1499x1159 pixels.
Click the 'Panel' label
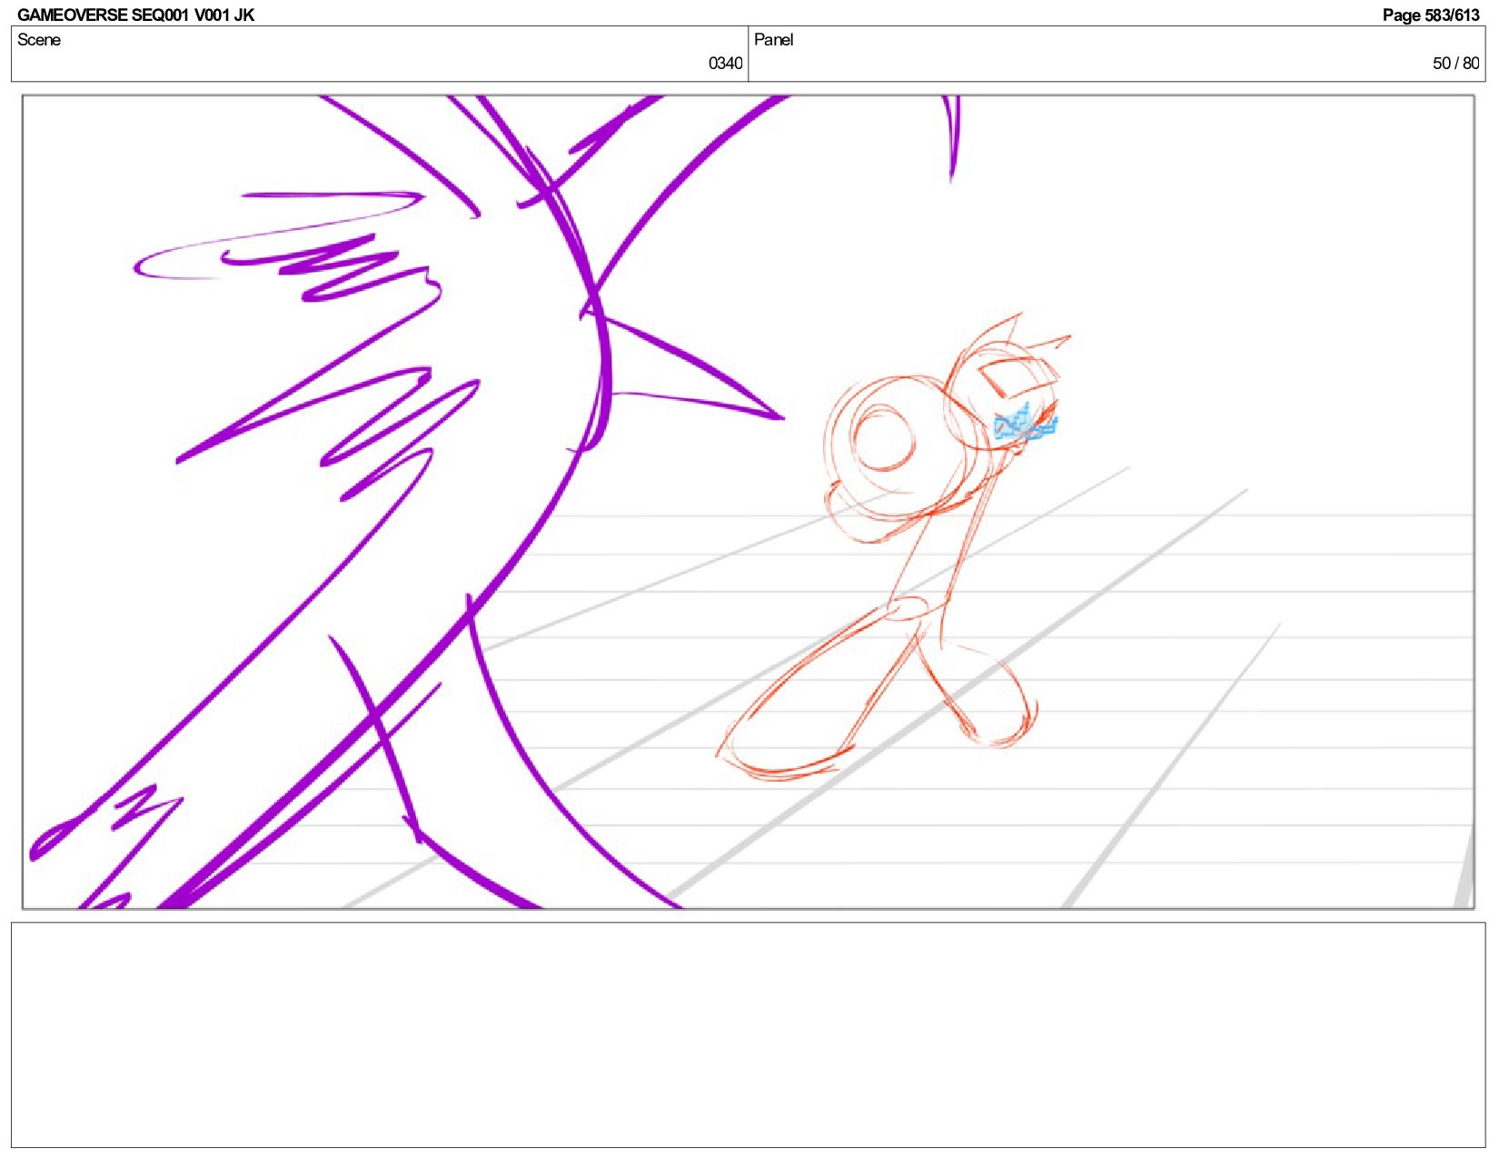coord(773,40)
